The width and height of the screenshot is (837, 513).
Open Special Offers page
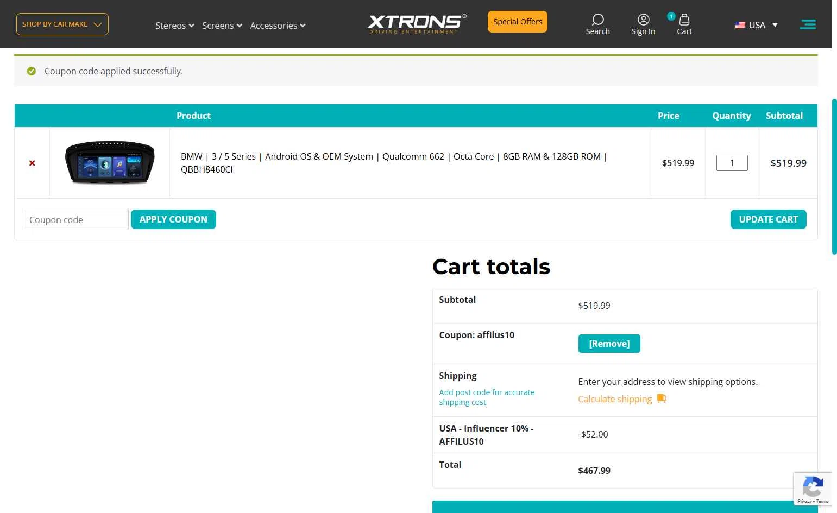518,22
